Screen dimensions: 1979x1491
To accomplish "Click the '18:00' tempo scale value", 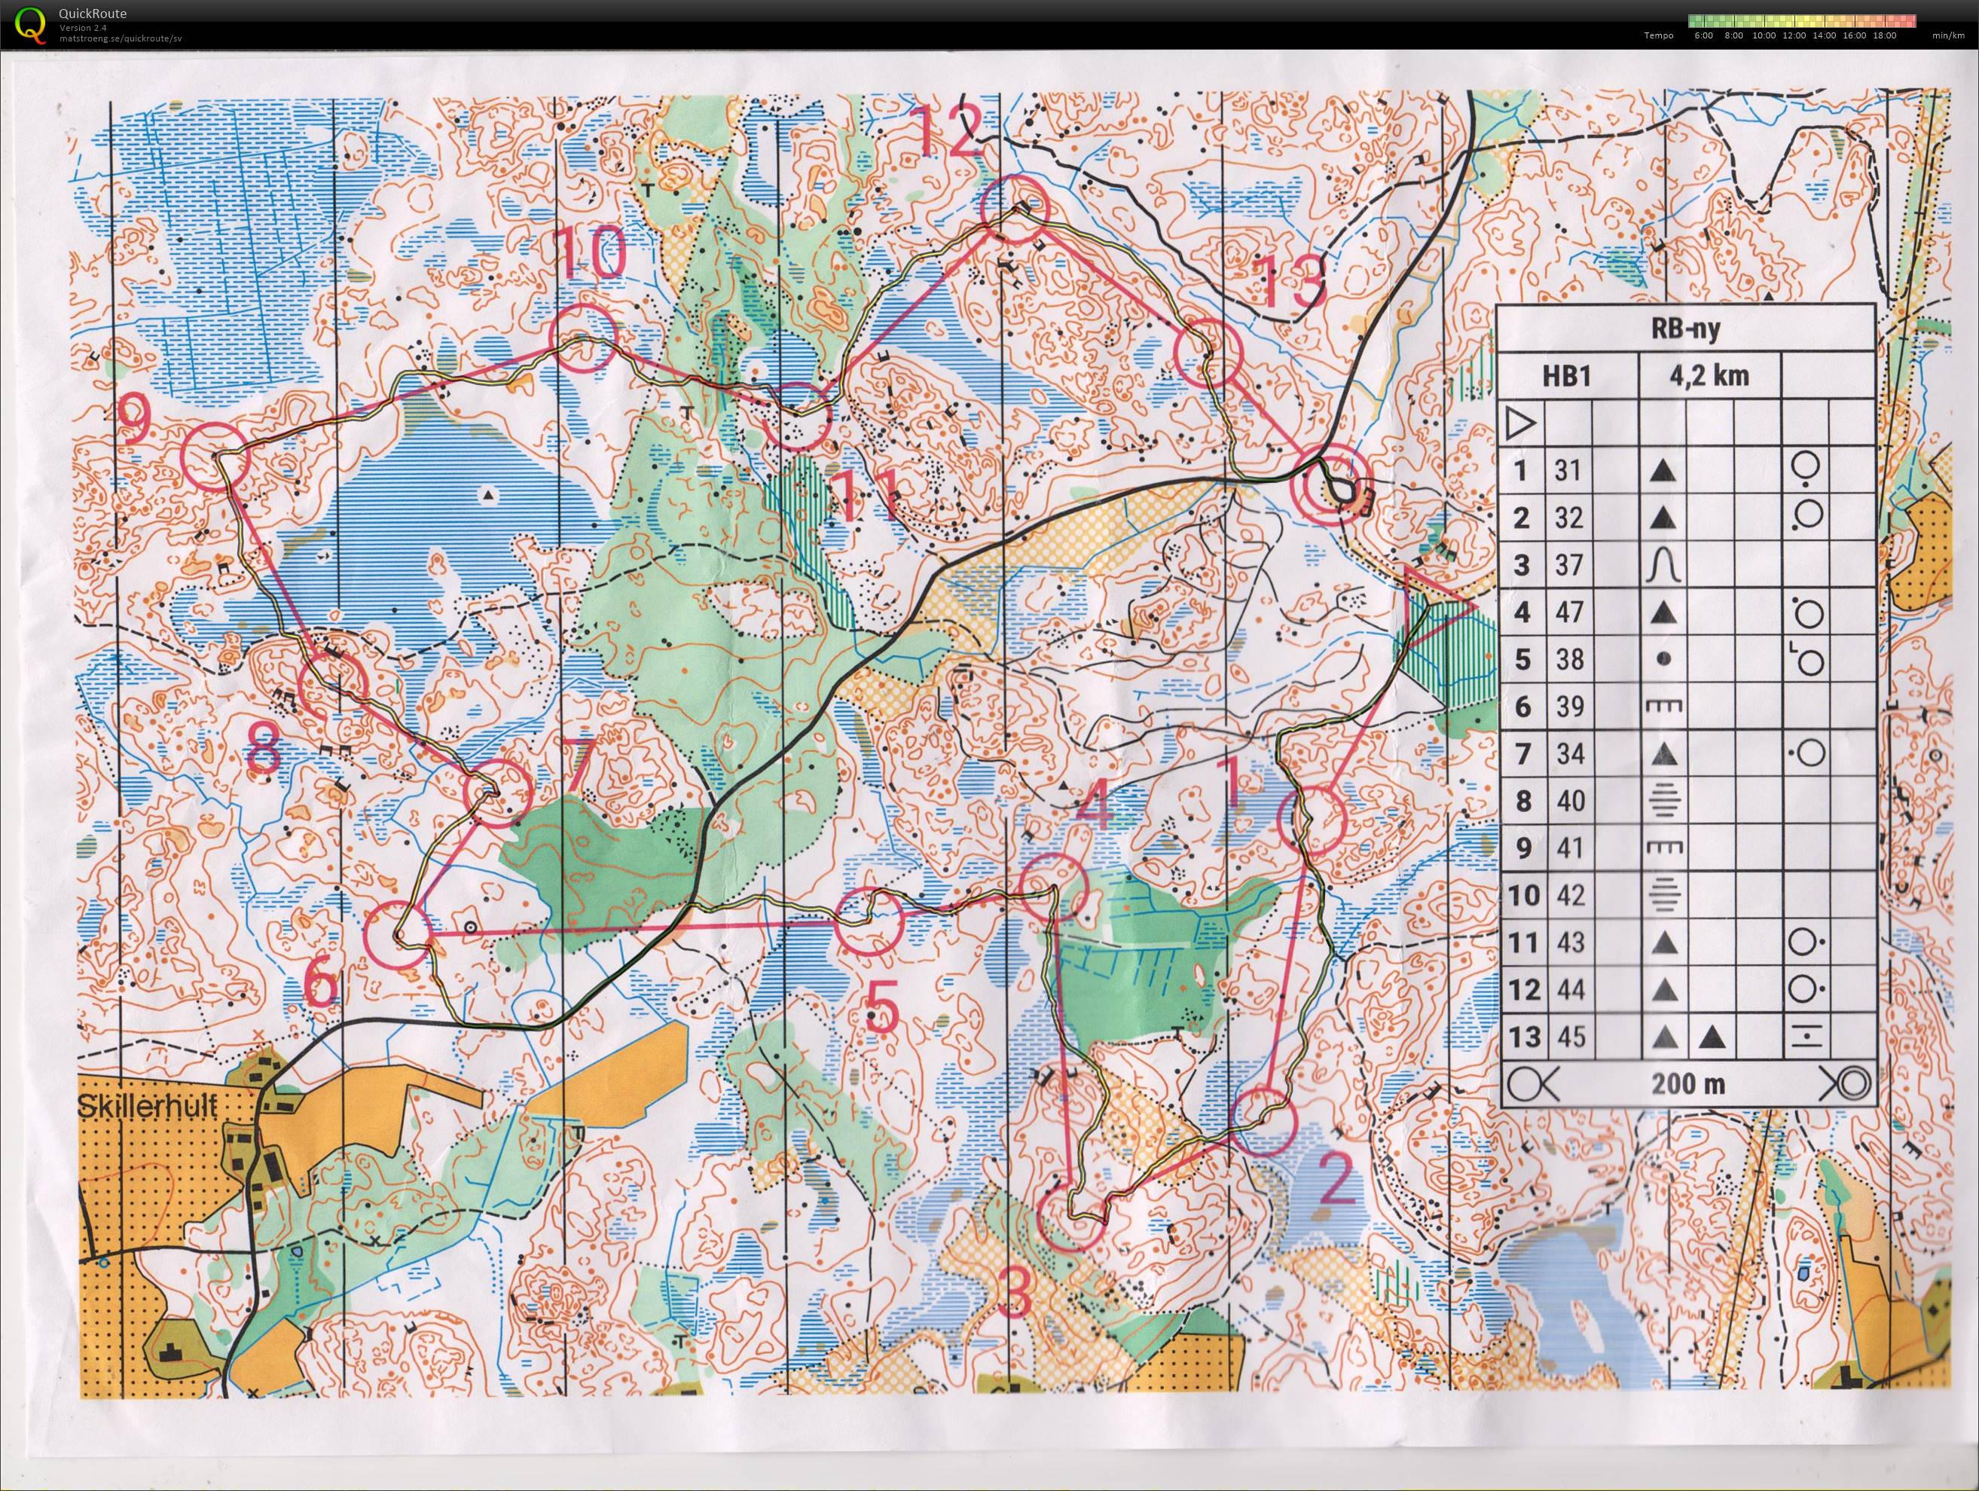I will click(x=1885, y=36).
